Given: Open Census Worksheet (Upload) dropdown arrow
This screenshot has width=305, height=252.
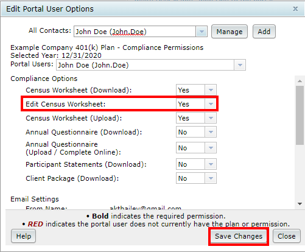Looking at the screenshot, I should 211,118.
